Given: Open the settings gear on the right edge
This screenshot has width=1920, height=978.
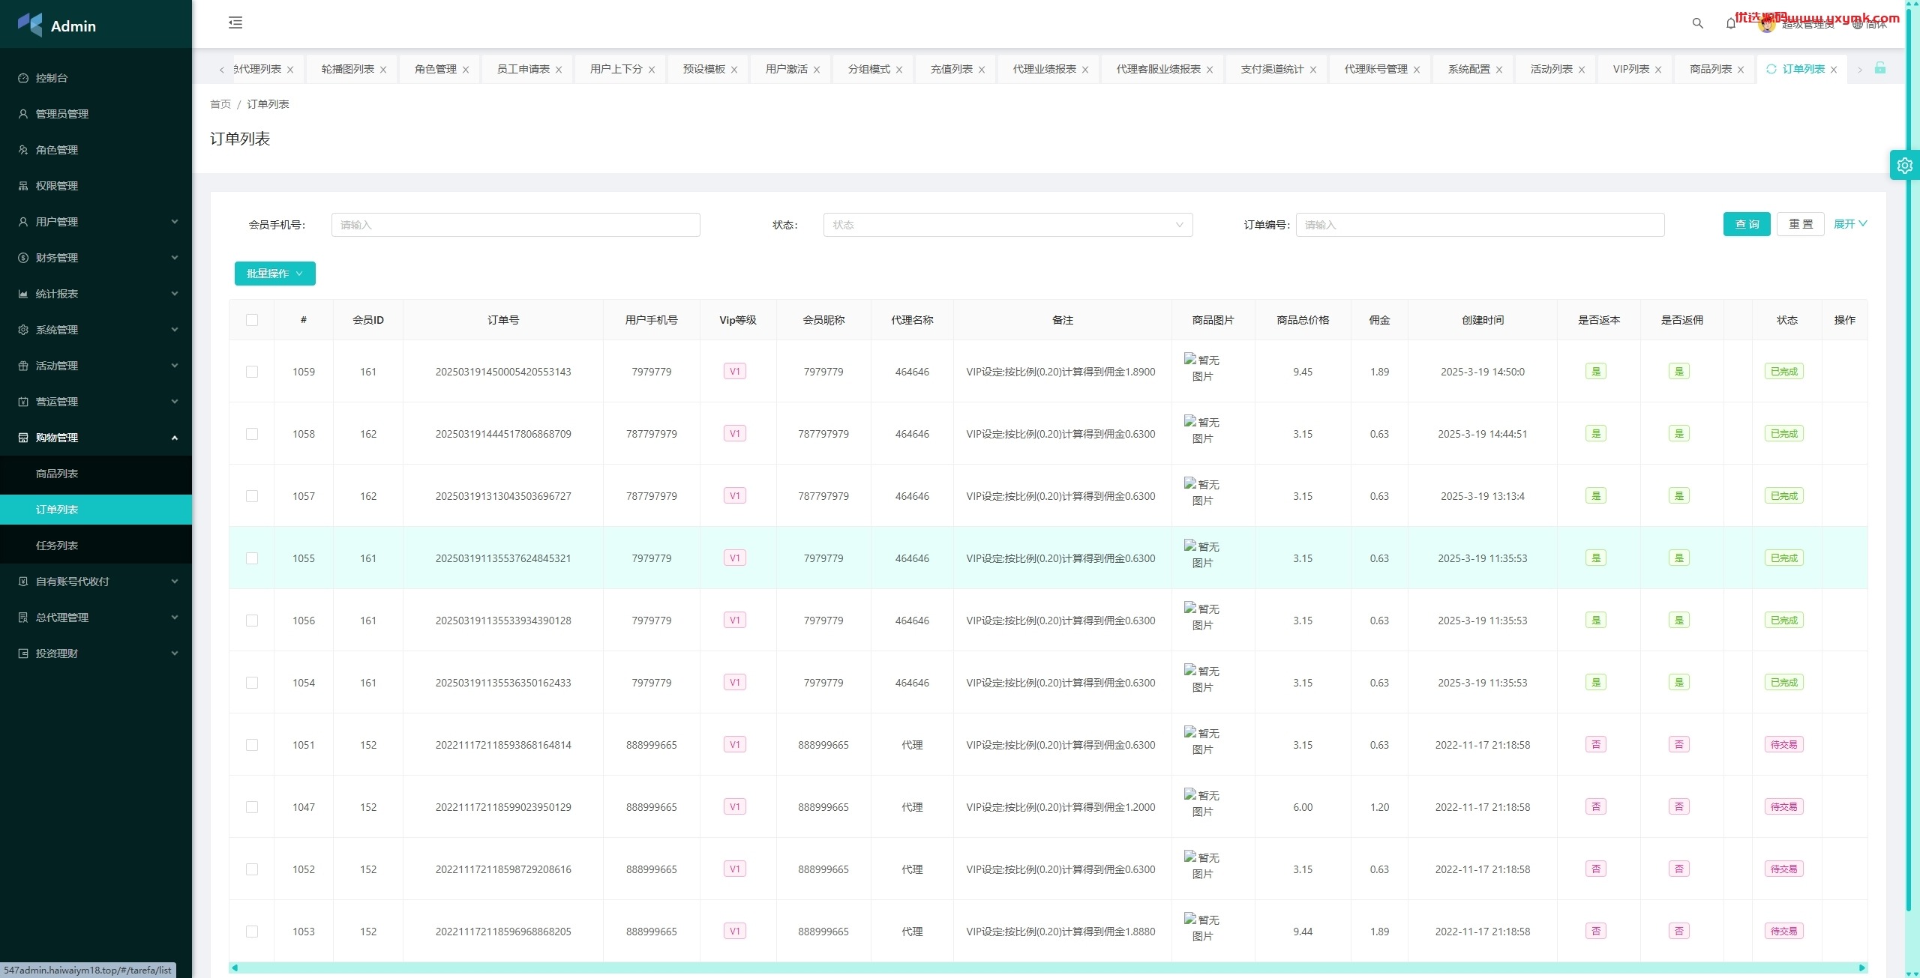Looking at the screenshot, I should (1905, 166).
